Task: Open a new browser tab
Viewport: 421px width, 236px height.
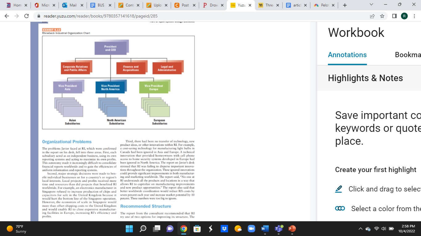Action: (x=345, y=5)
